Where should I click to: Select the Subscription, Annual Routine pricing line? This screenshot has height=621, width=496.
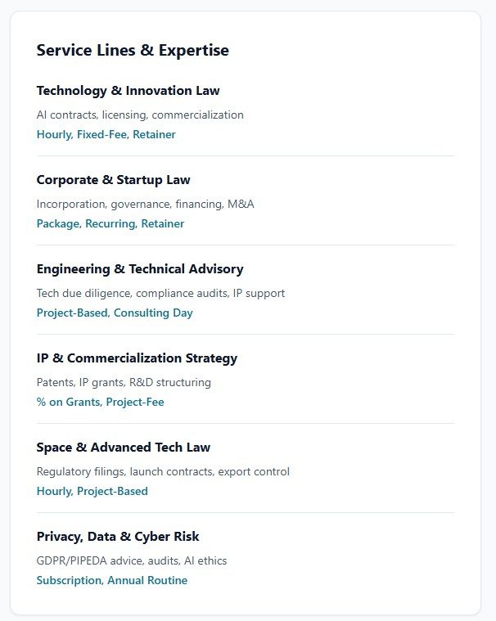[111, 580]
